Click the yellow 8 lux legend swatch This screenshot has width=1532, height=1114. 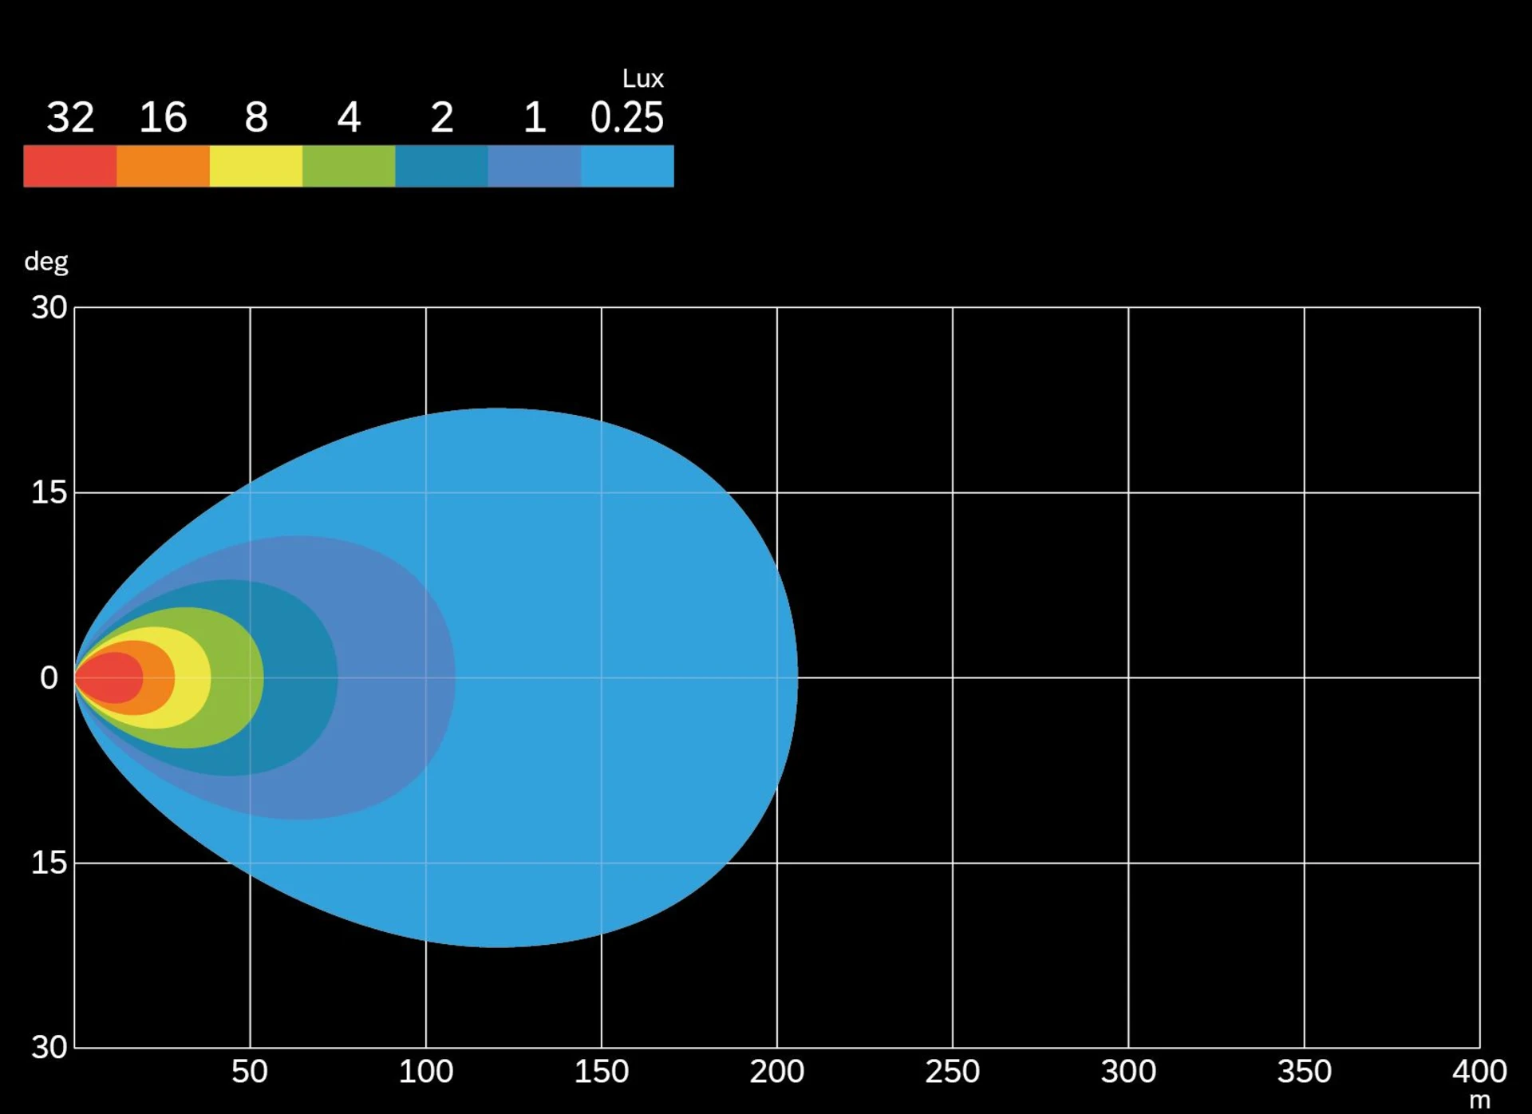(x=256, y=166)
